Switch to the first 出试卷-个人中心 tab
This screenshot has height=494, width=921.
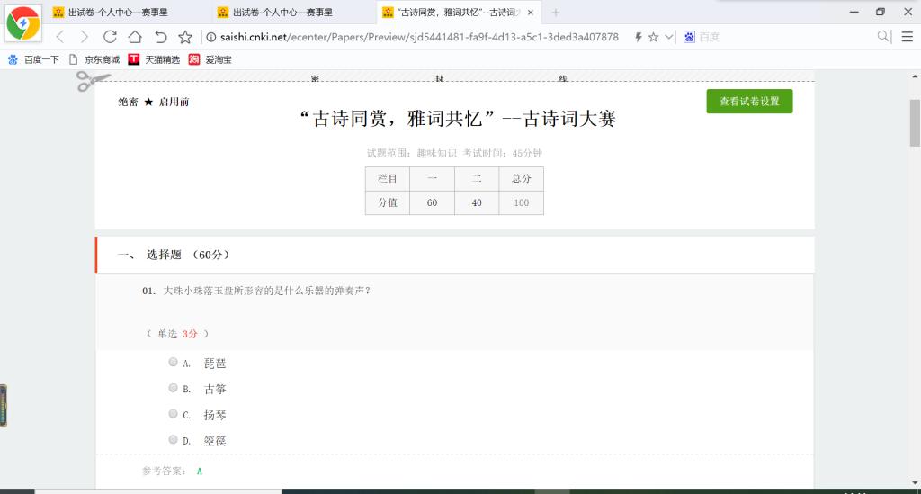117,13
